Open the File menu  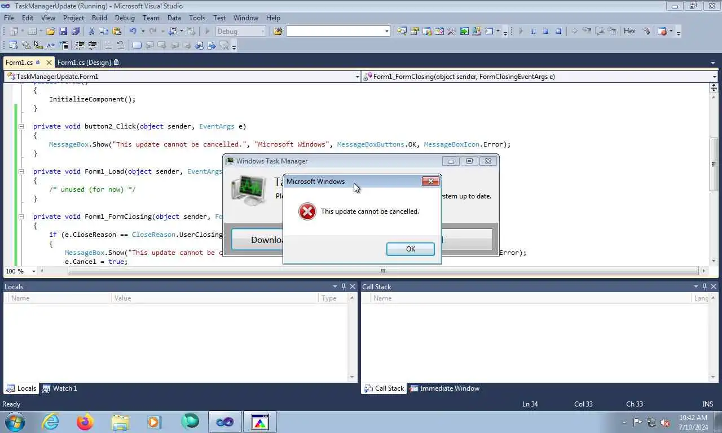pyautogui.click(x=9, y=18)
